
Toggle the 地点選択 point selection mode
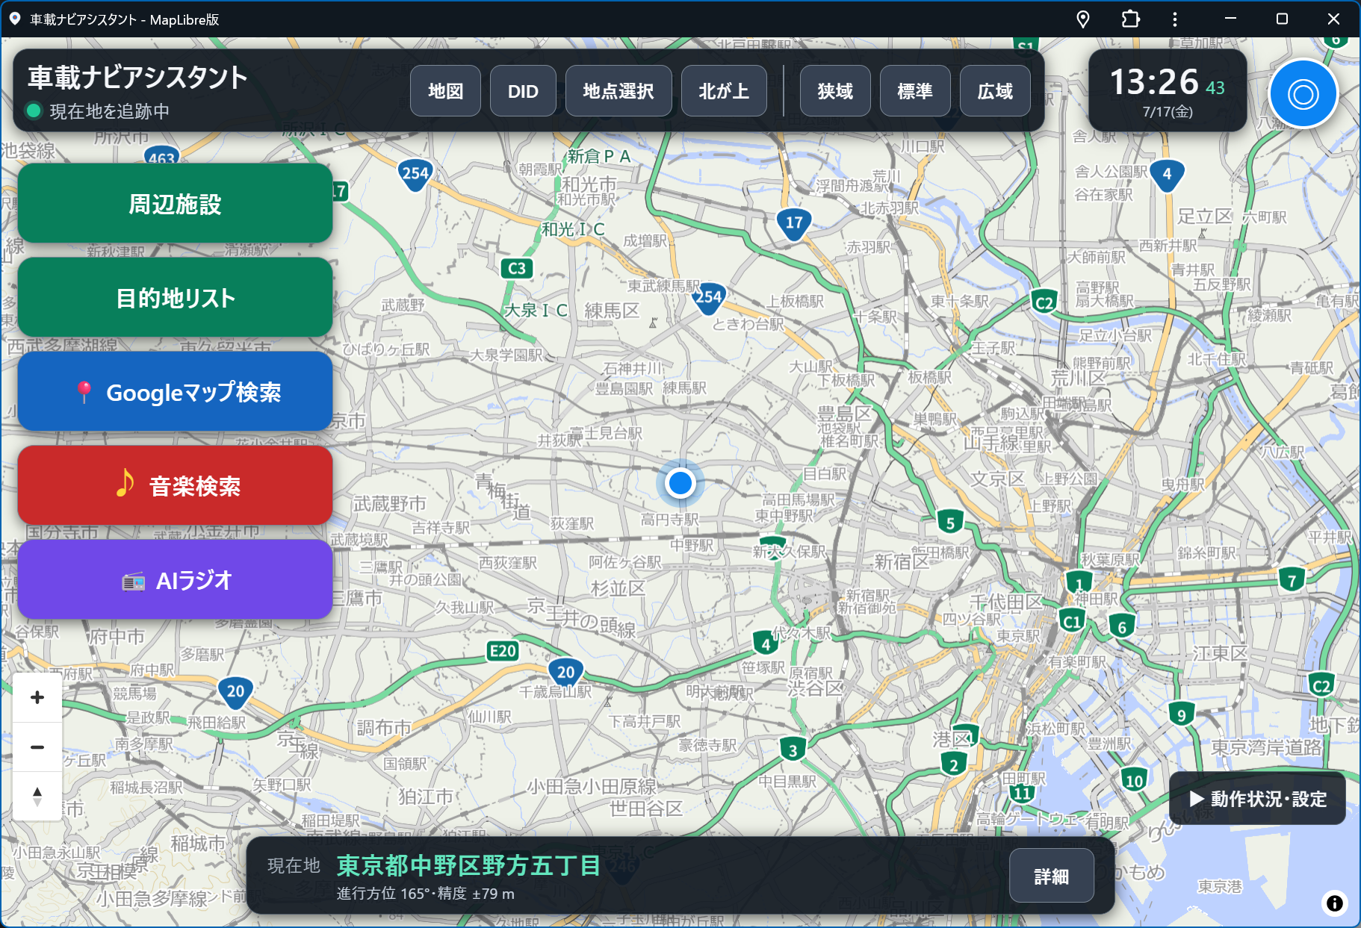pos(619,91)
